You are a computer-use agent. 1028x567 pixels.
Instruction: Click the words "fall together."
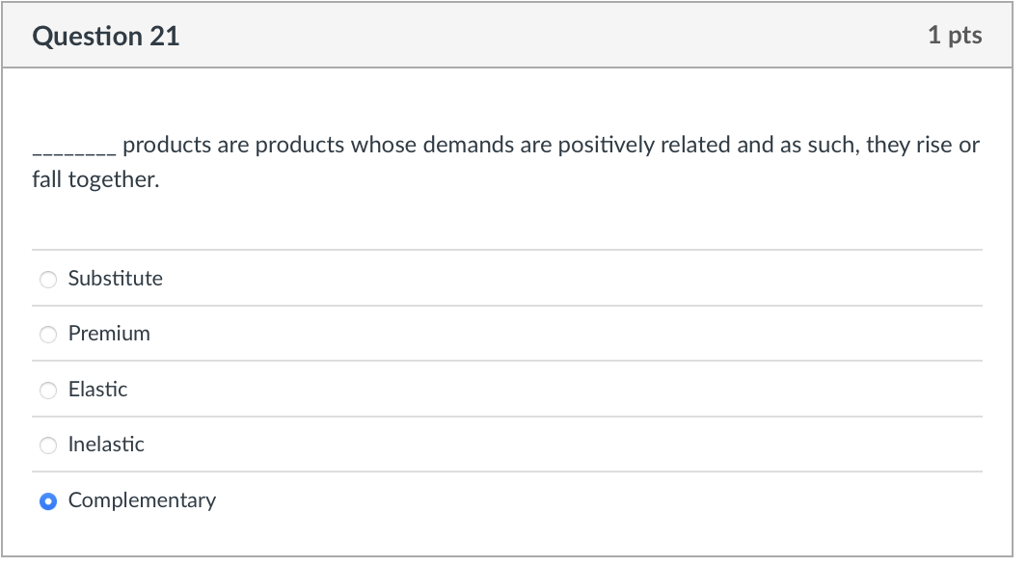coord(95,180)
